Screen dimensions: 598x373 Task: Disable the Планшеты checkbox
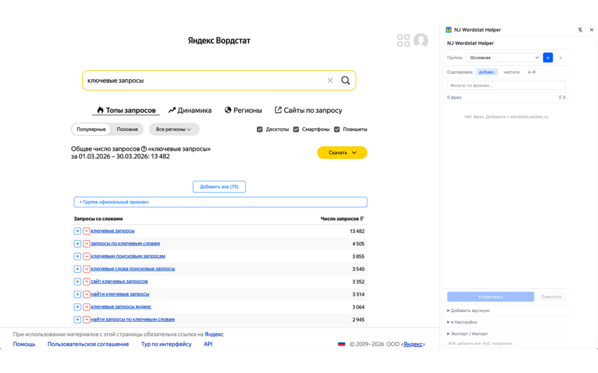pyautogui.click(x=337, y=129)
